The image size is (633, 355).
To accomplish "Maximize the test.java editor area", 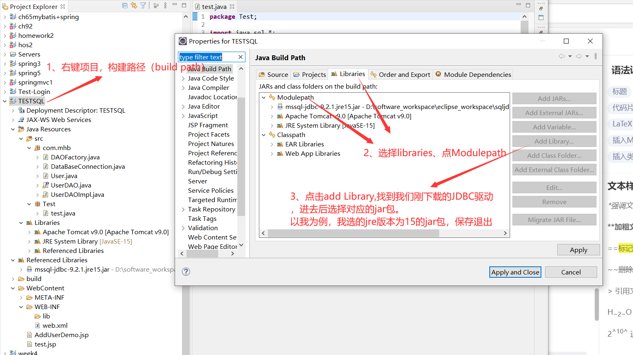I will coord(528,5).
